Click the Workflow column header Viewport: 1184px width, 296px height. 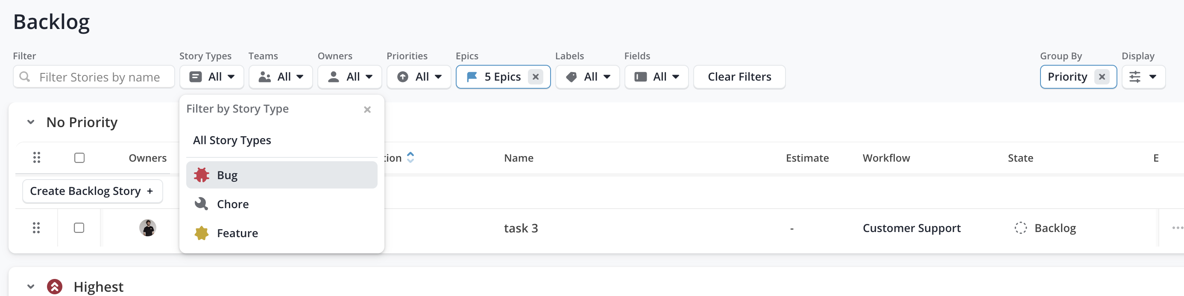click(x=886, y=158)
